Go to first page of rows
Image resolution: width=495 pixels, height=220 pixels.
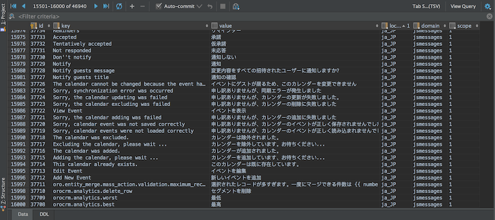pos(14,6)
